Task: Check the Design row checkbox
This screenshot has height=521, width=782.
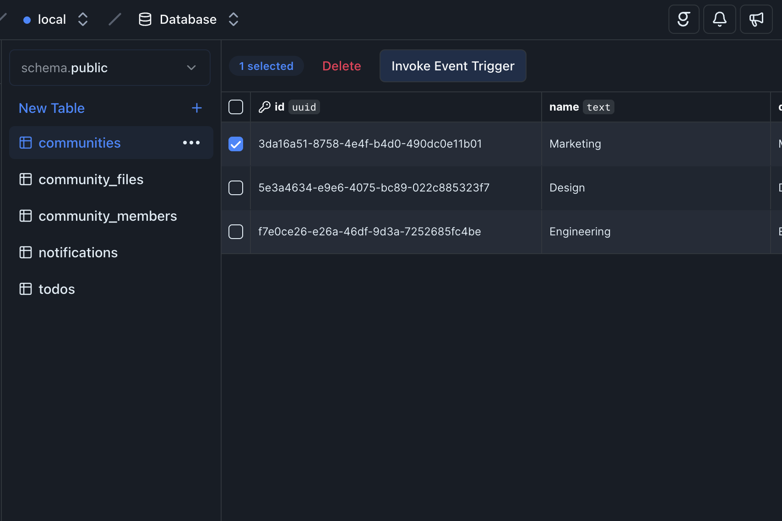Action: 236,188
